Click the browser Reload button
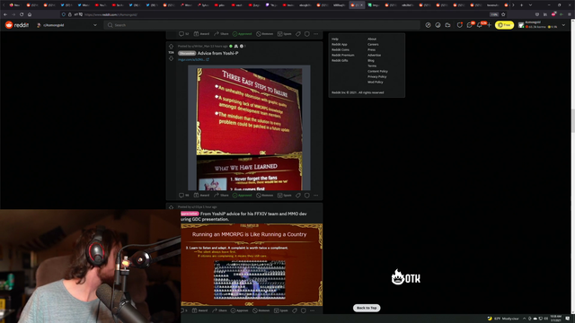Image resolution: width=575 pixels, height=323 pixels. tap(22, 14)
